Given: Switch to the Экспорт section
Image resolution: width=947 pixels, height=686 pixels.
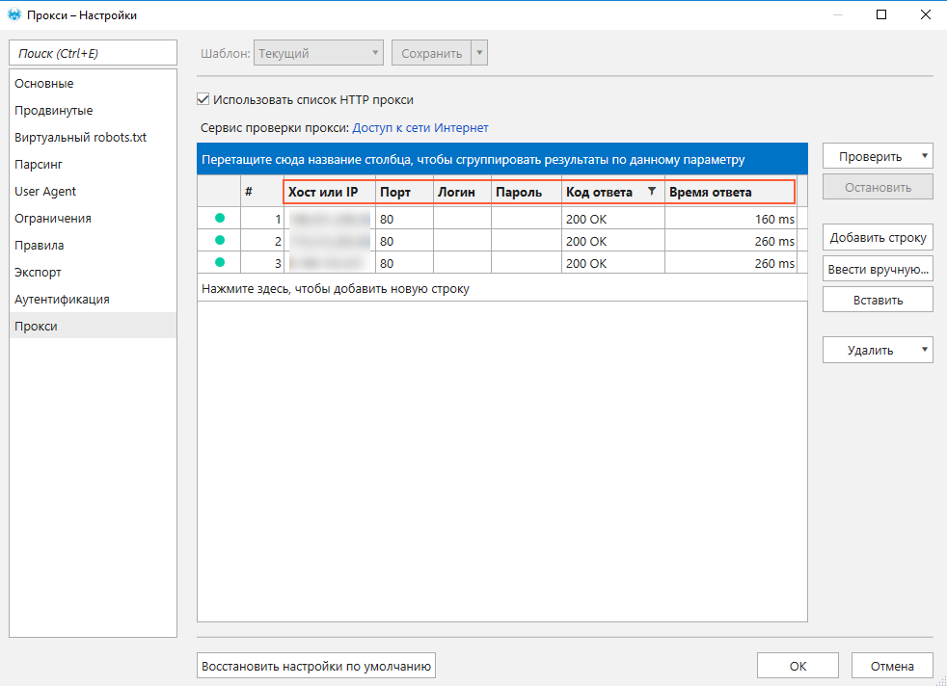Looking at the screenshot, I should 93,272.
